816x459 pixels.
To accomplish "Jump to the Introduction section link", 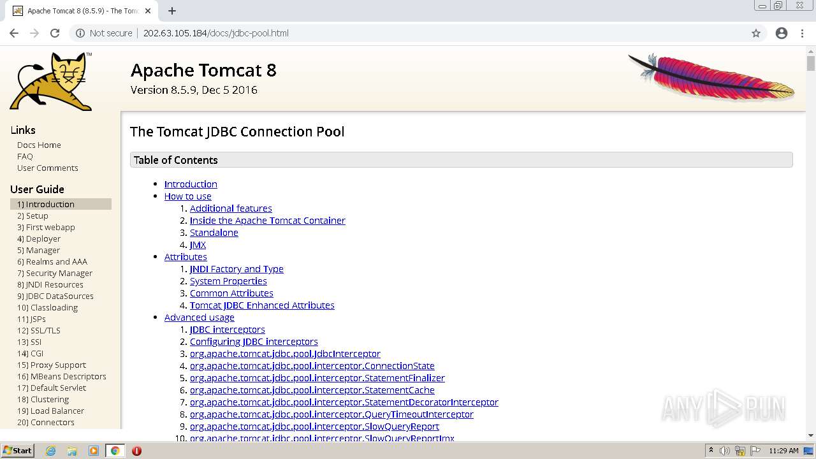I will [191, 184].
